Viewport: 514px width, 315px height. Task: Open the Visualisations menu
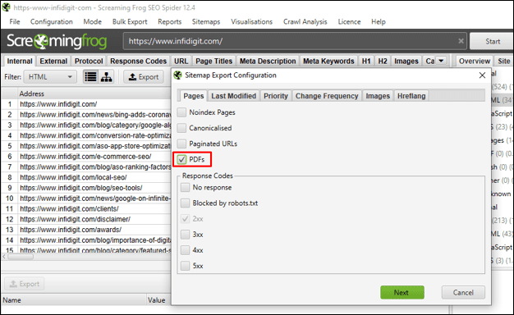point(252,21)
